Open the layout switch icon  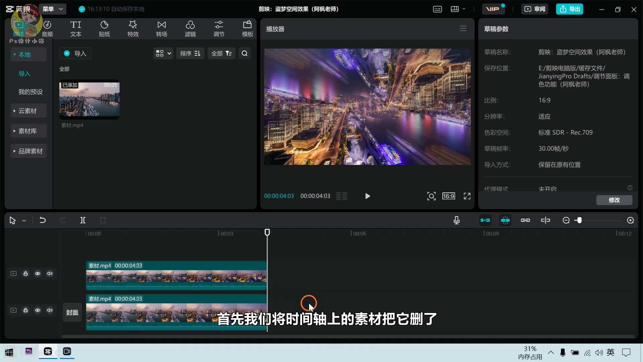tap(455, 9)
